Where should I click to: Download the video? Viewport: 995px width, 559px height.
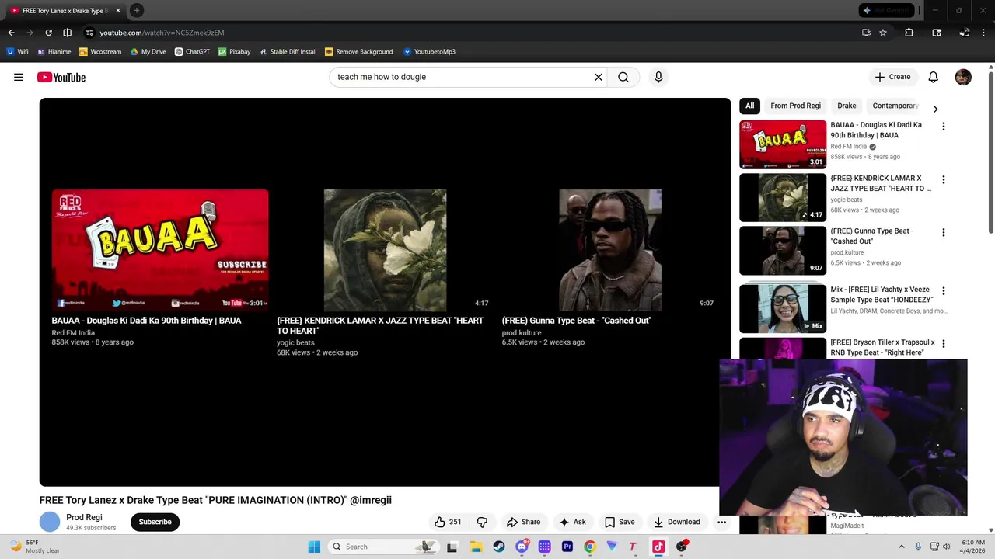[677, 522]
